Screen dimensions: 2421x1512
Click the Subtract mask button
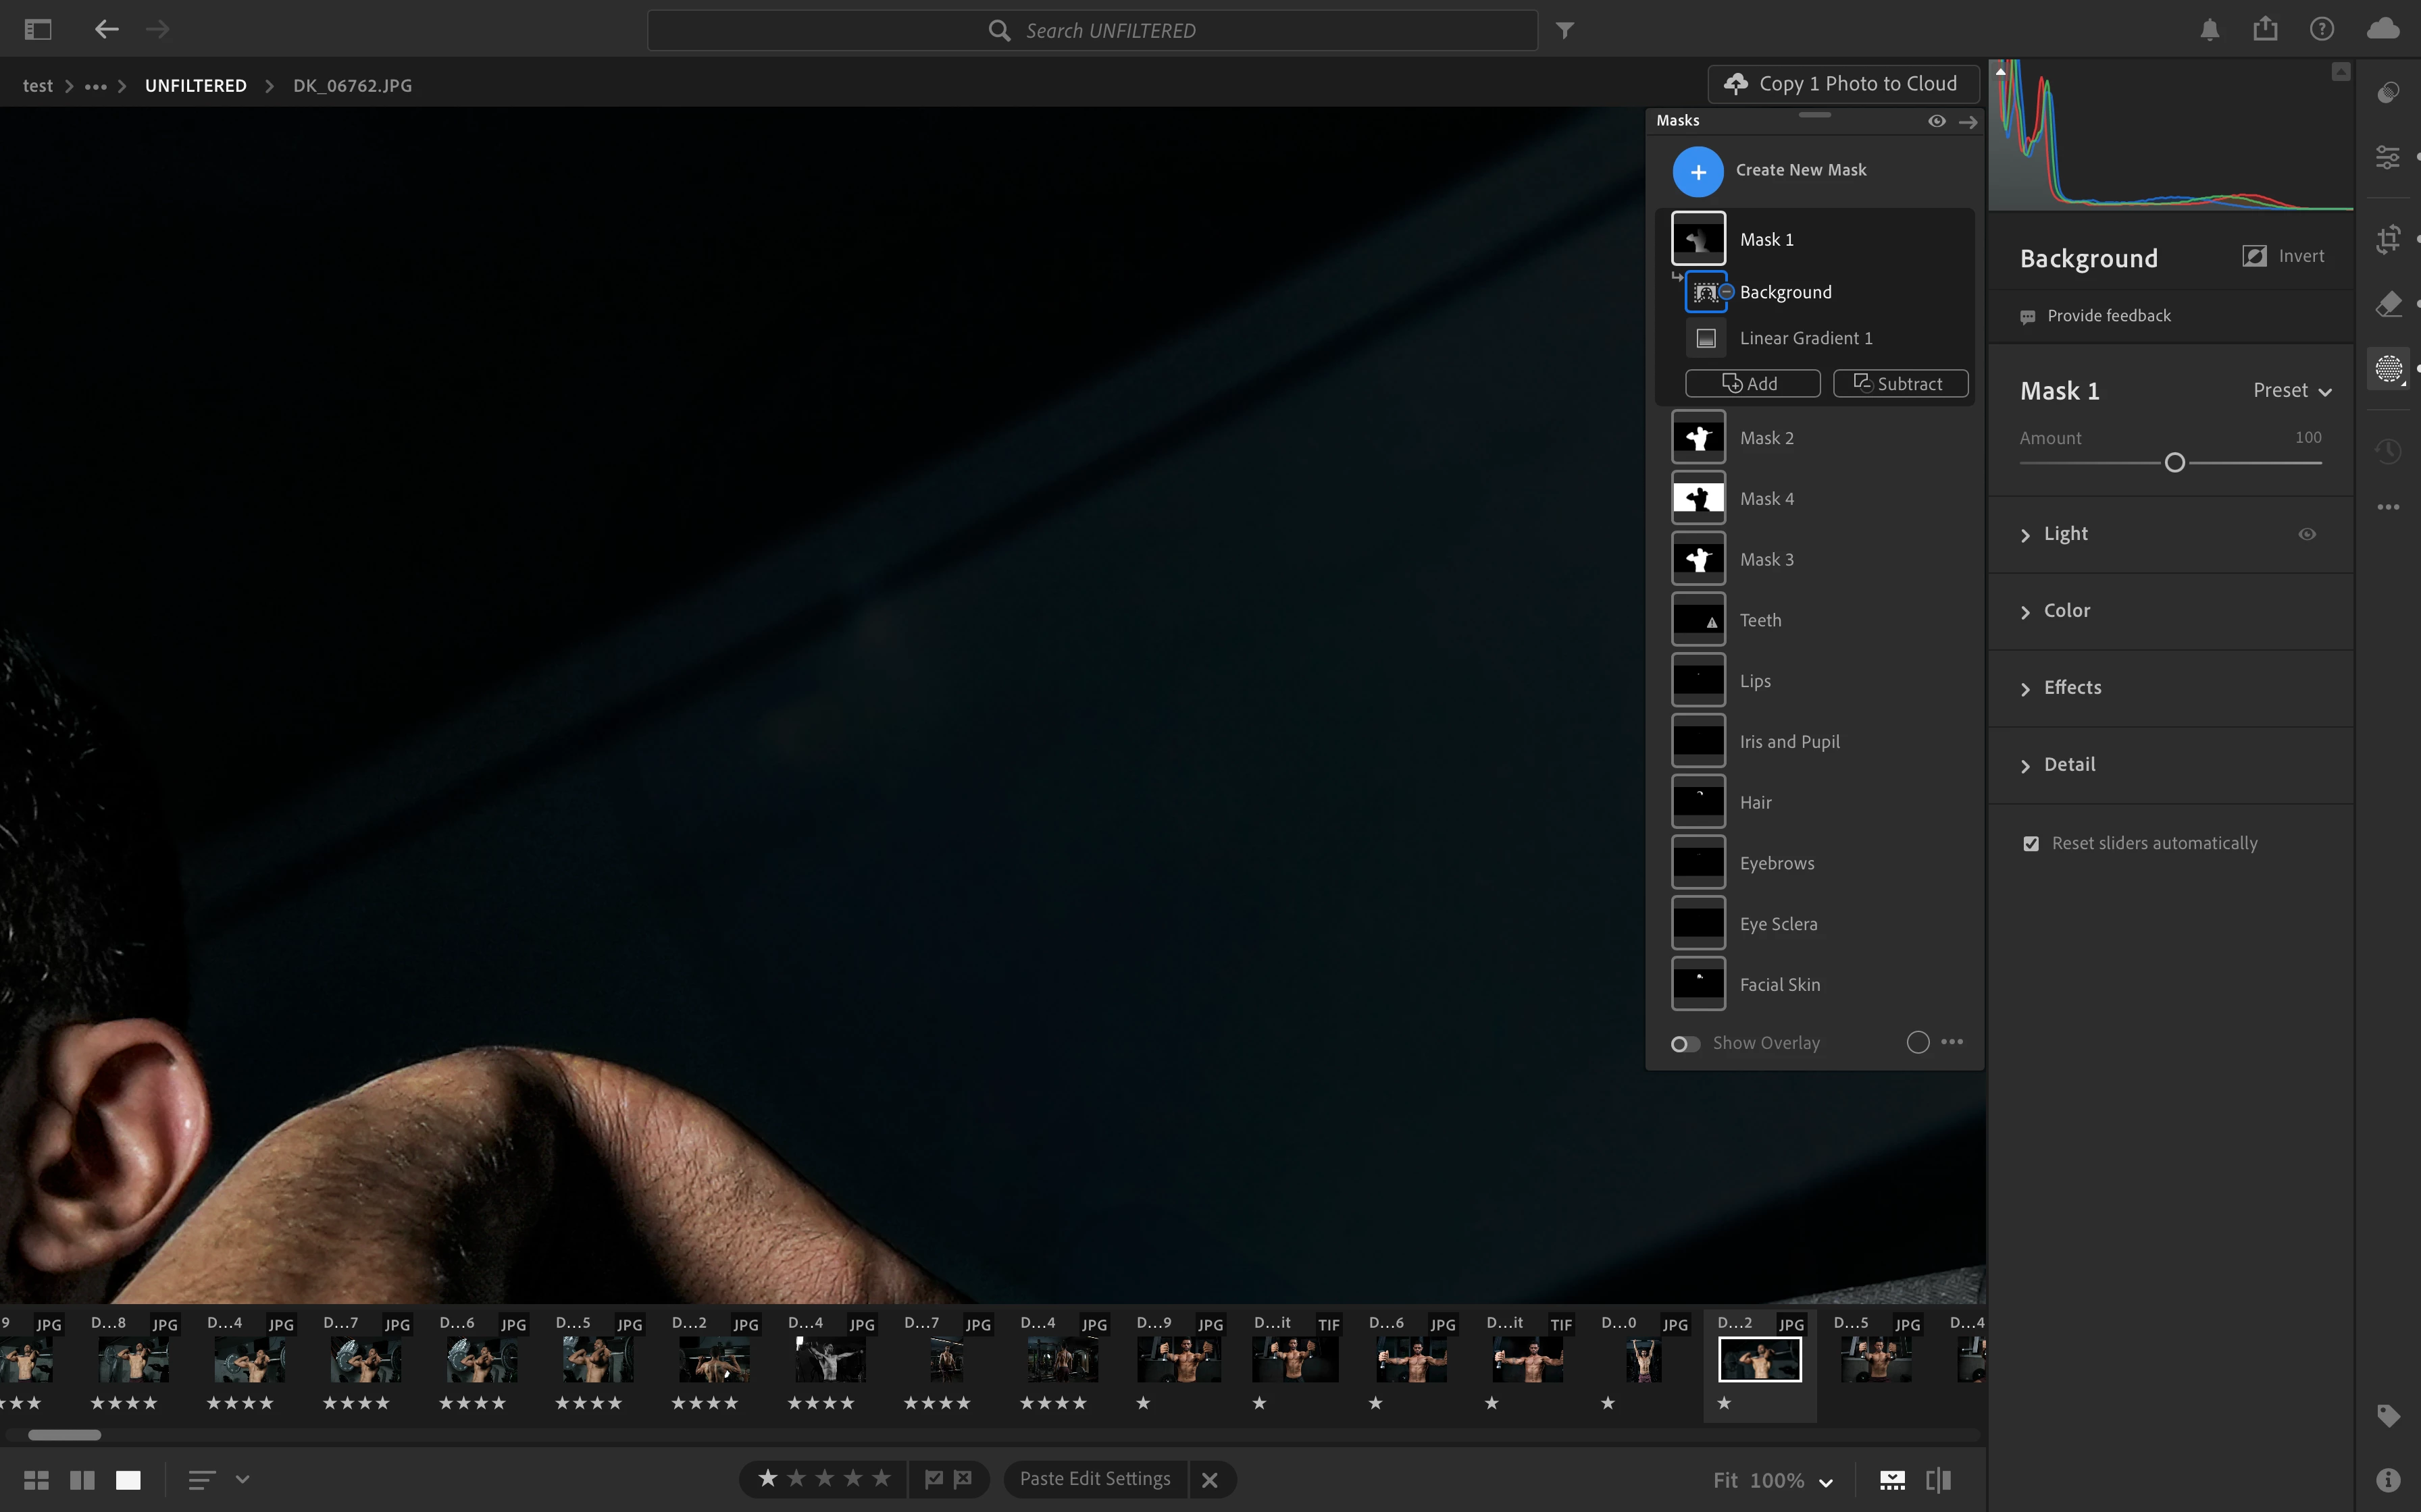1900,384
